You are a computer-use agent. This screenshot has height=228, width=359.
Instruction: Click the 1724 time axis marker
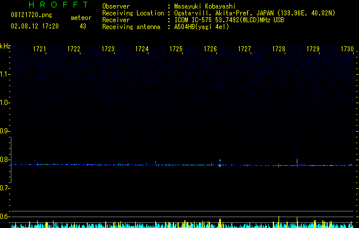142,49
